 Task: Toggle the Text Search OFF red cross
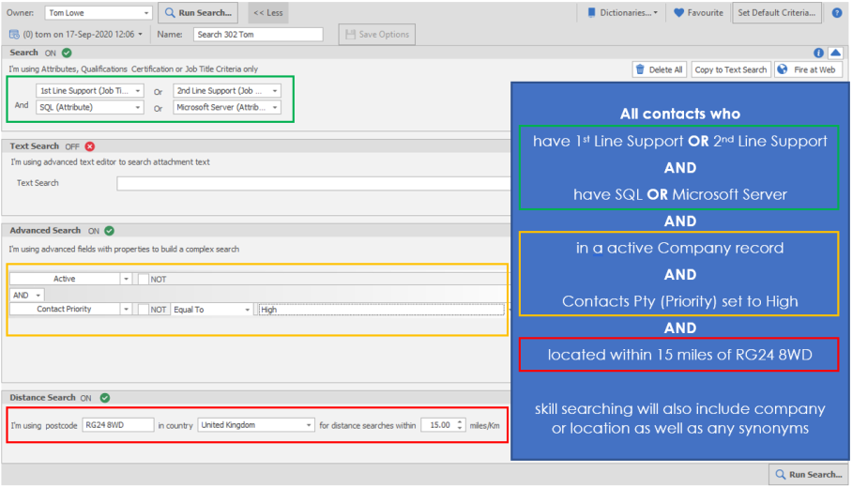[90, 146]
